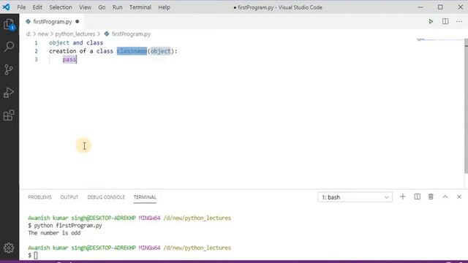
Task: Open the Go menu
Action: point(102,7)
